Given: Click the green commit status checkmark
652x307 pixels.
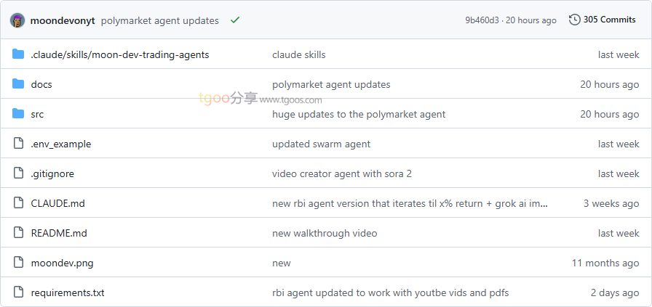Looking at the screenshot, I should point(235,20).
